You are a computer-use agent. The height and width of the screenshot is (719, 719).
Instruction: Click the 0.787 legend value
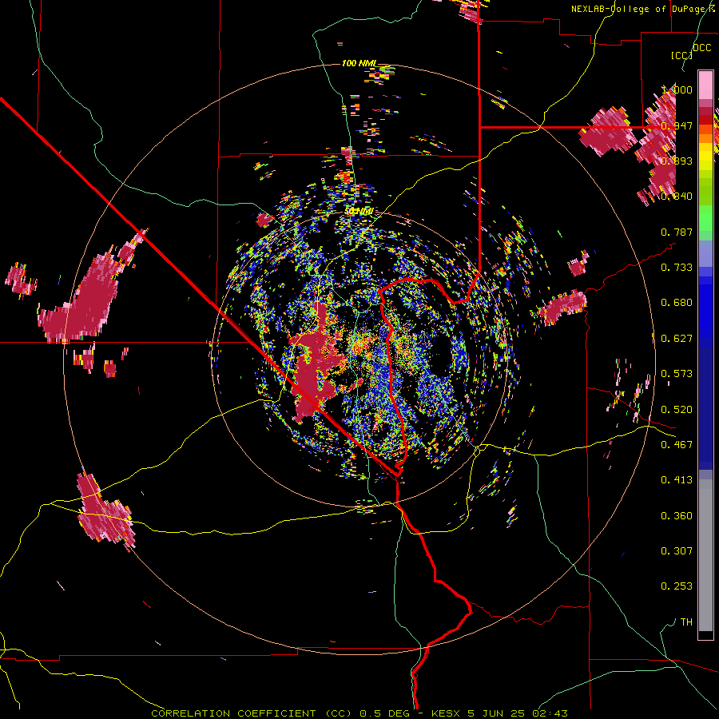677,232
